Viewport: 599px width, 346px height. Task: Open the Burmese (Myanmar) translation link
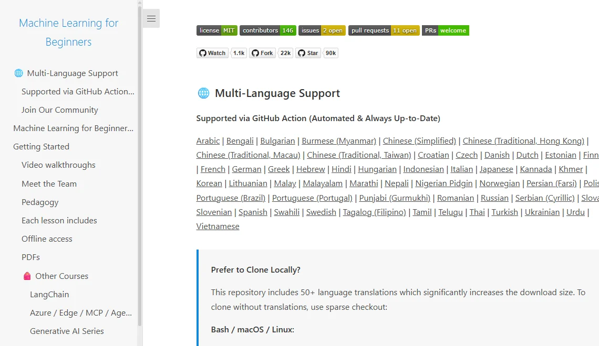point(339,140)
